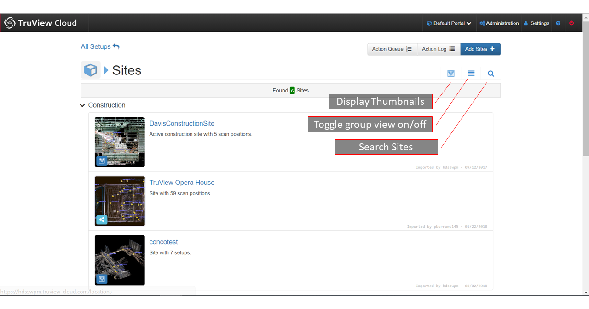589x309 pixels.
Task: Click the DavisConstructionSite thumbnail image
Action: pyautogui.click(x=120, y=142)
